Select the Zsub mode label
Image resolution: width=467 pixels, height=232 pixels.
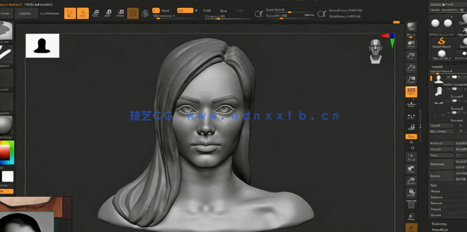tap(223, 10)
